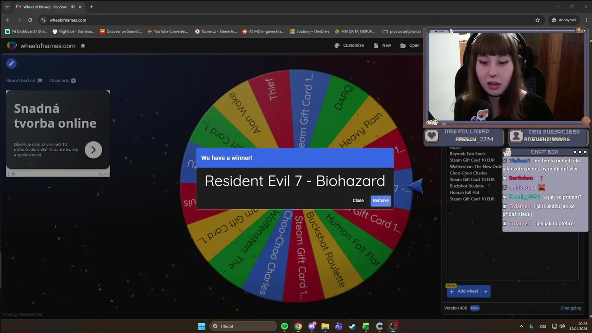The height and width of the screenshot is (333, 592).
Task: Click 'Human Fall Flat' in entries list
Action: point(464,192)
